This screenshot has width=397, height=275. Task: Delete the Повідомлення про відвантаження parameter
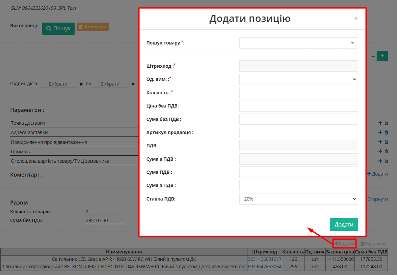(x=386, y=141)
